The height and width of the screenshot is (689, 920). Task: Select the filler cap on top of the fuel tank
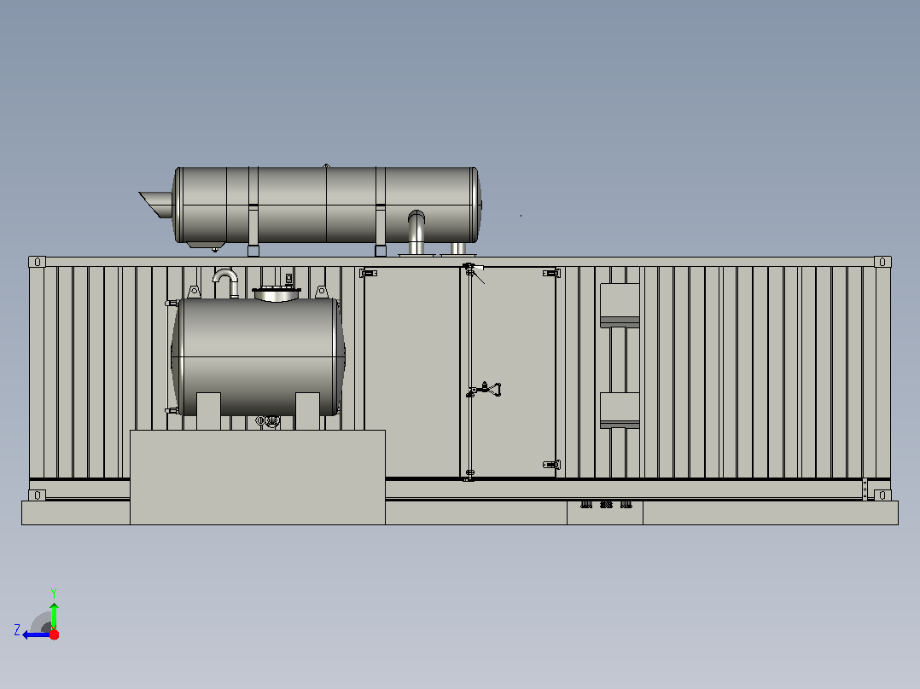coord(277,292)
